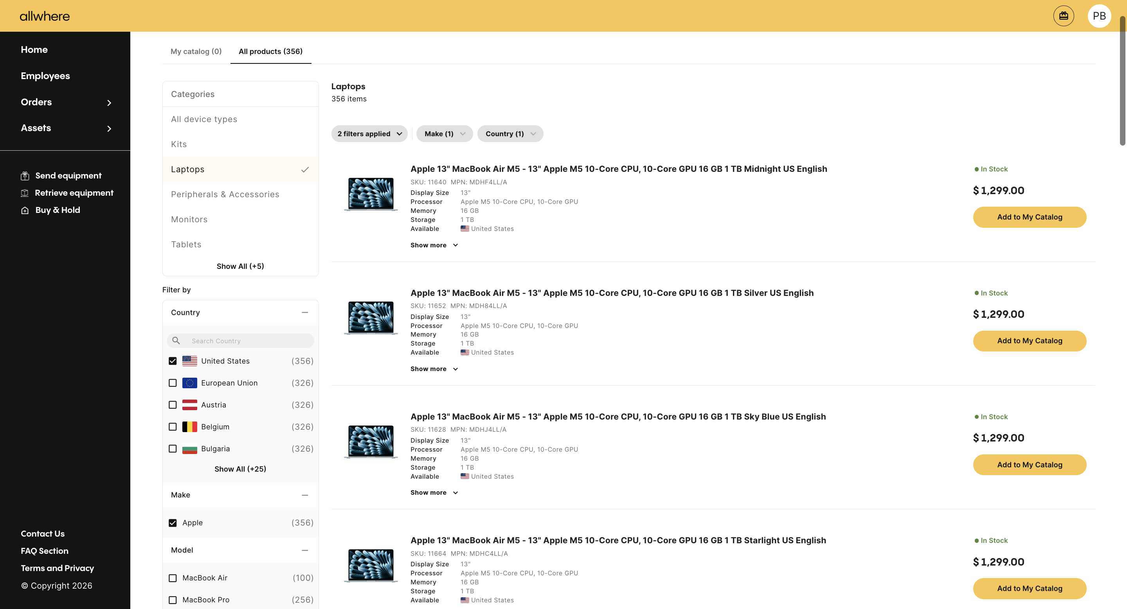
Task: Open the gift box icon in header
Action: [x=1064, y=16]
